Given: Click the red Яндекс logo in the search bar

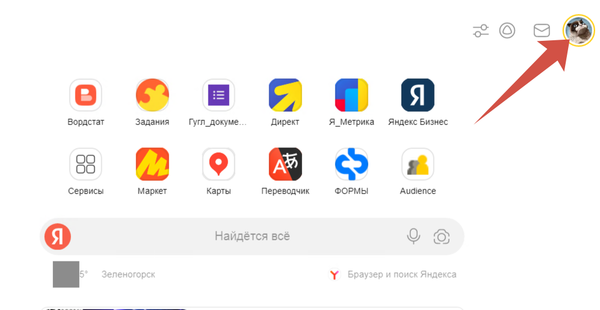Looking at the screenshot, I should pyautogui.click(x=58, y=237).
